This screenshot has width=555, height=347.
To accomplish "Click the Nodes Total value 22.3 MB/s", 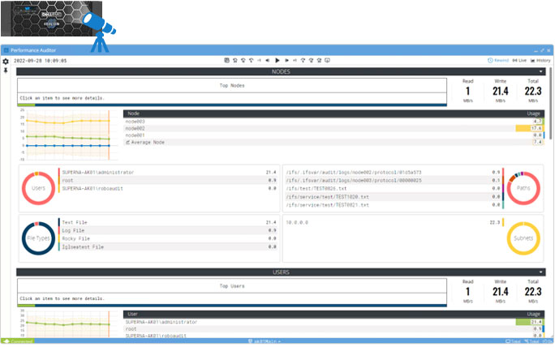I will coord(533,91).
